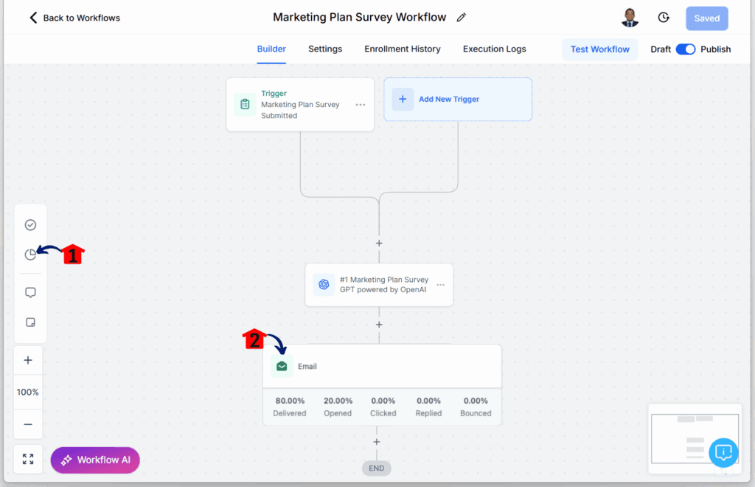
Task: Open the version history clock icon
Action: [664, 18]
